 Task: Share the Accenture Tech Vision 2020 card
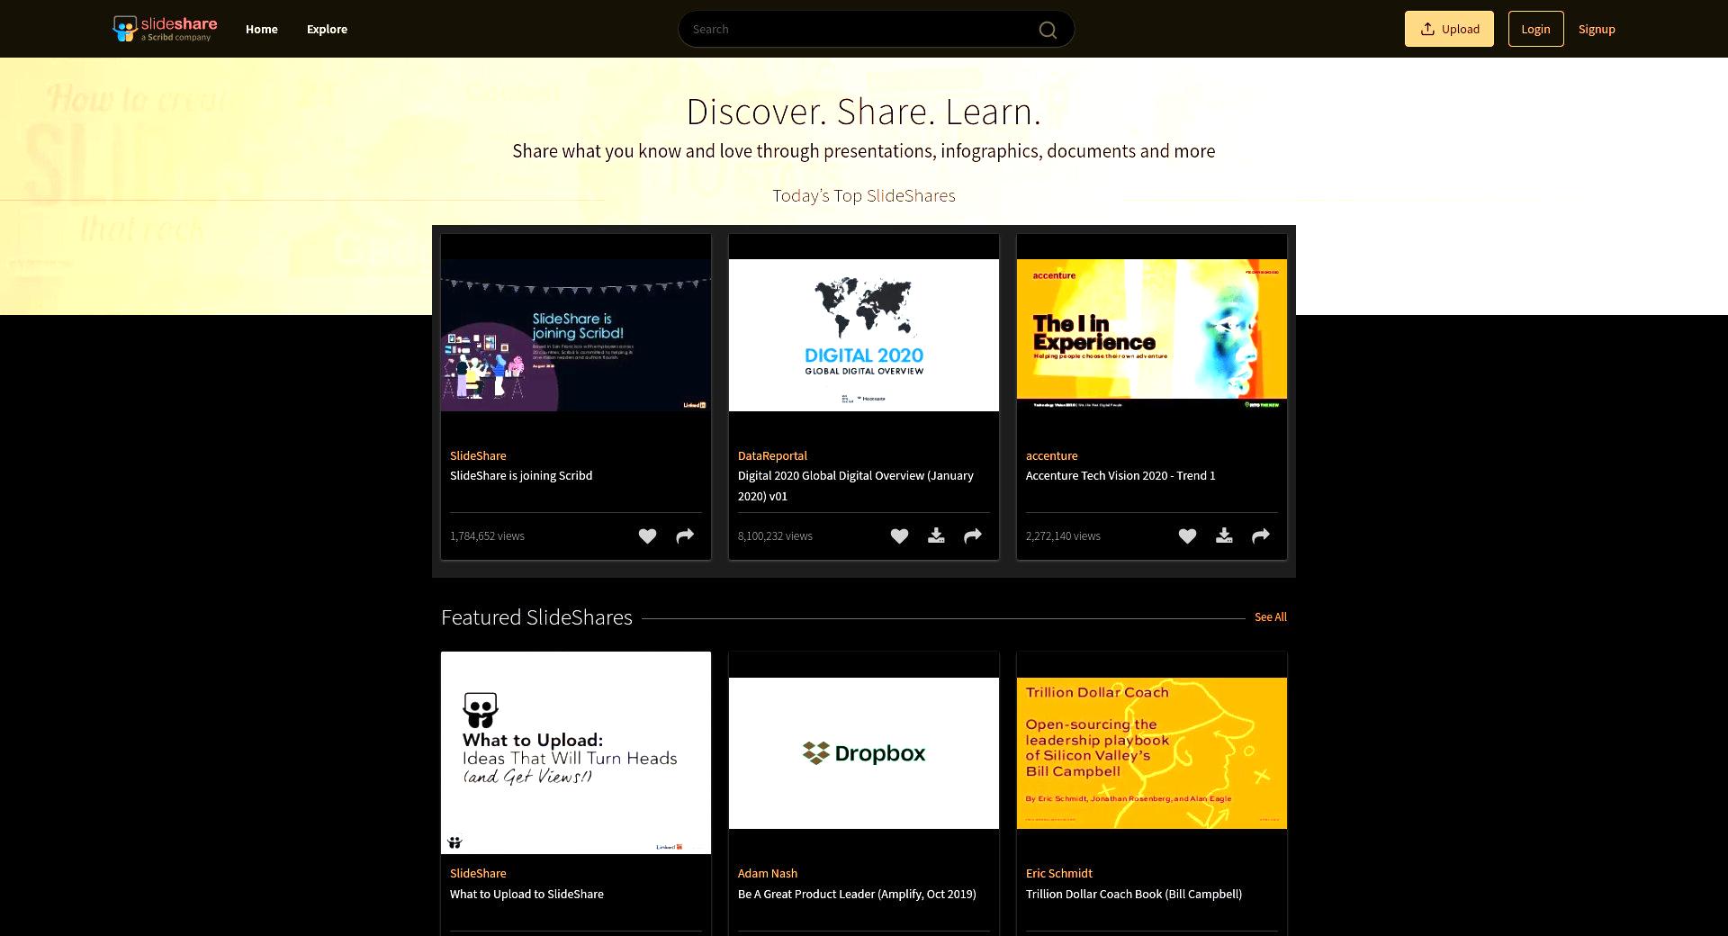pos(1261,535)
